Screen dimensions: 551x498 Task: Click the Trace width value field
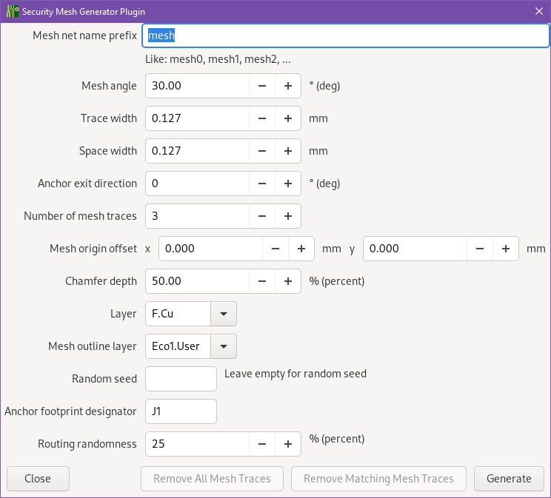197,118
